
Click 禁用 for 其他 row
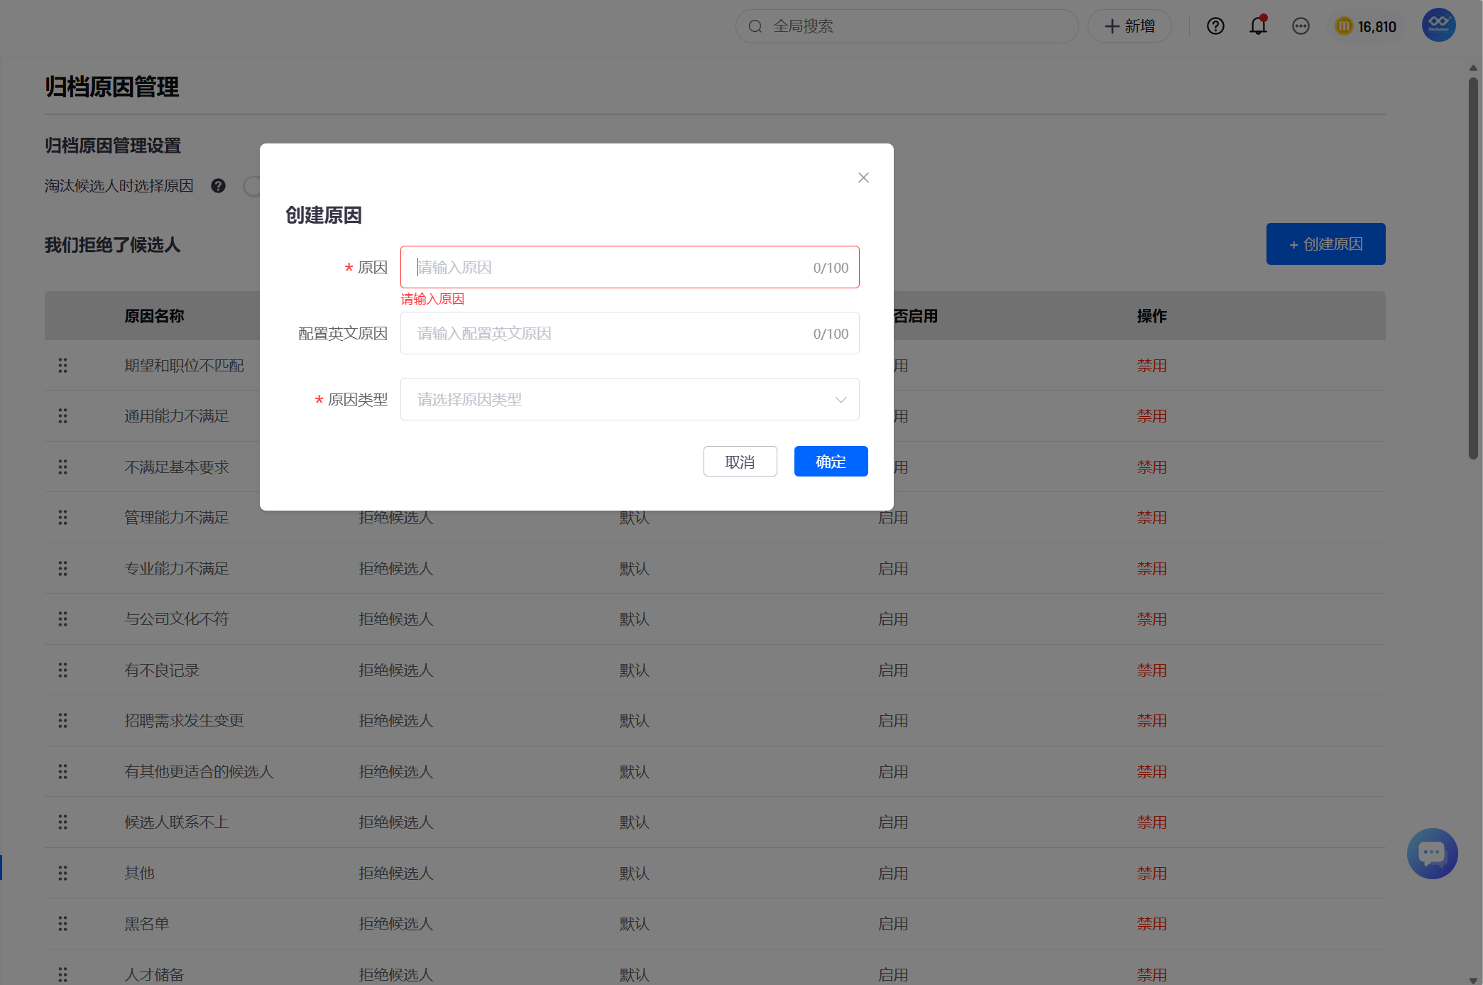click(x=1151, y=873)
